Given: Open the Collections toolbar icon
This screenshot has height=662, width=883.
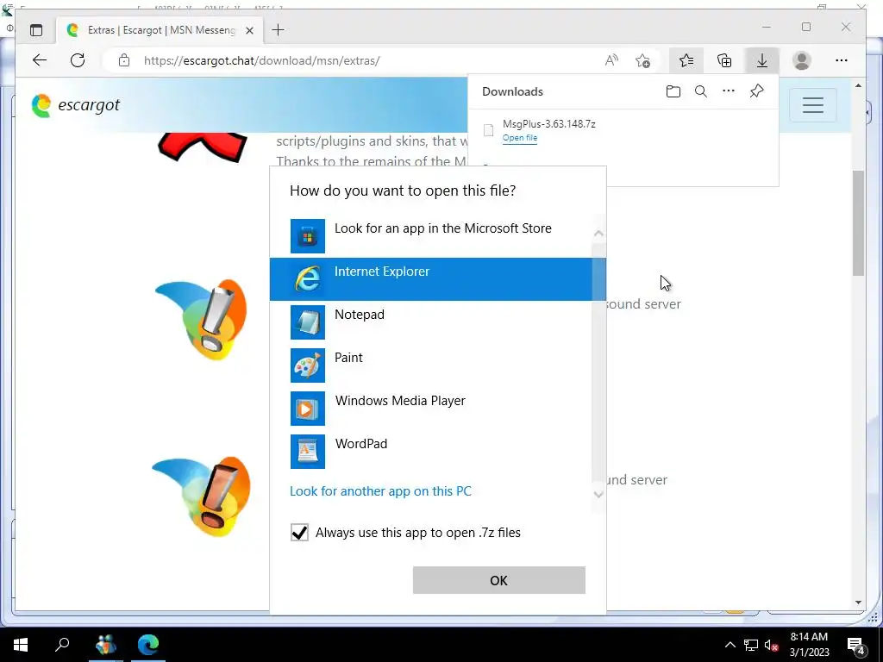Looking at the screenshot, I should pos(724,60).
